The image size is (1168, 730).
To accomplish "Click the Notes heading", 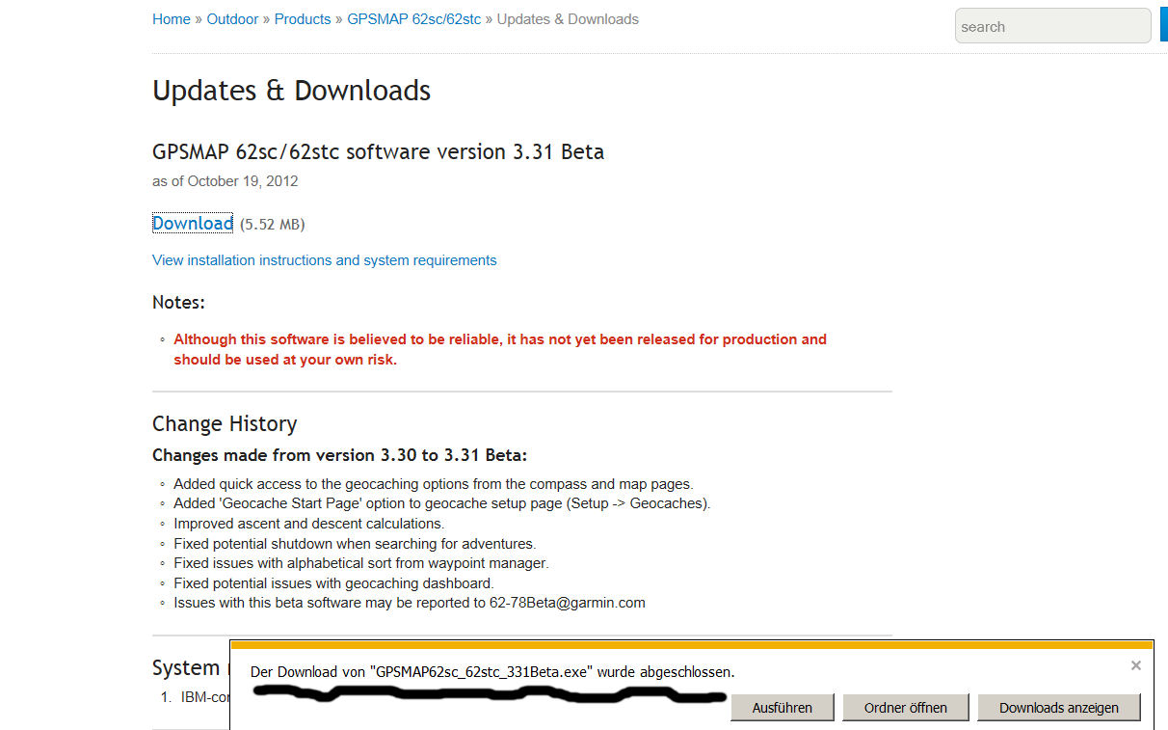I will click(178, 303).
